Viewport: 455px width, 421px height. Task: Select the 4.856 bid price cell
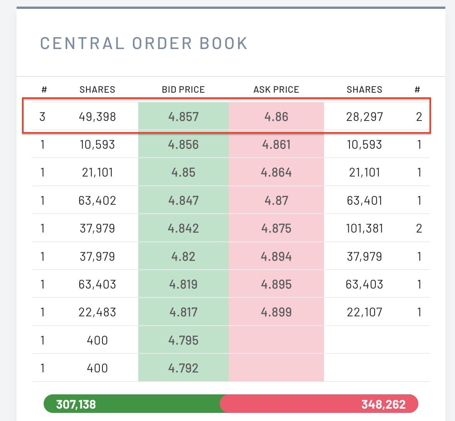pos(183,145)
